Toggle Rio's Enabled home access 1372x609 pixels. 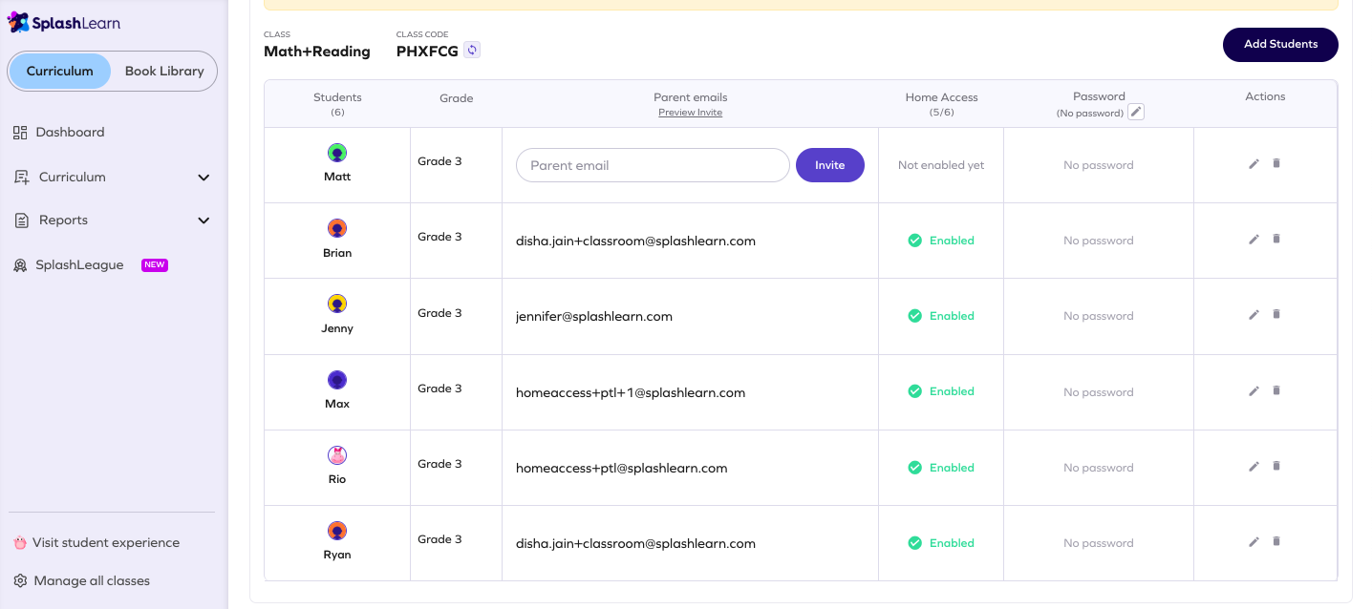[x=940, y=467]
